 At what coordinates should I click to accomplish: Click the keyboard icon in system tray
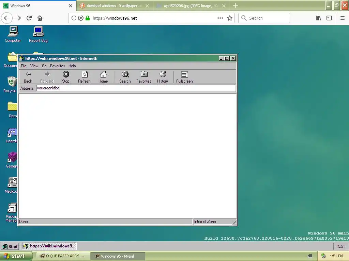310,256
